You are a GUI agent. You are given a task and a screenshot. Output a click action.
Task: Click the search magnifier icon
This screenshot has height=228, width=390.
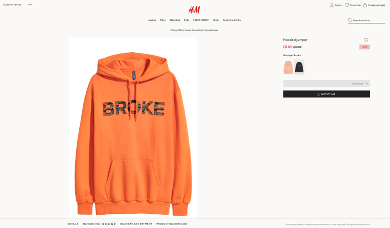pos(350,20)
